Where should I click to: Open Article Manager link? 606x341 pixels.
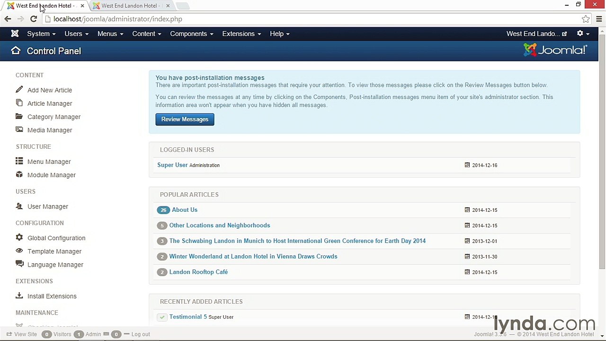pos(50,103)
